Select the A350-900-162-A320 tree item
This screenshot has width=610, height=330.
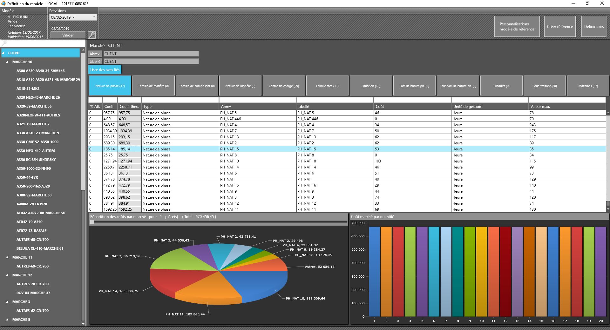33,186
